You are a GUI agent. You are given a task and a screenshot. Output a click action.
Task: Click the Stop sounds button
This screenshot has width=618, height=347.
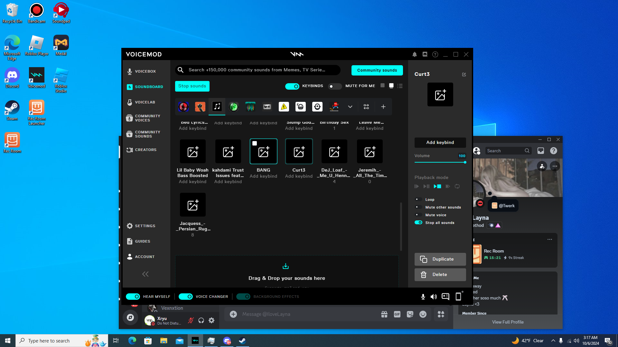coord(192,86)
